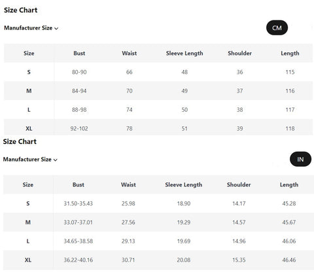
Task: Click shoulder value 39
Action: [239, 129]
